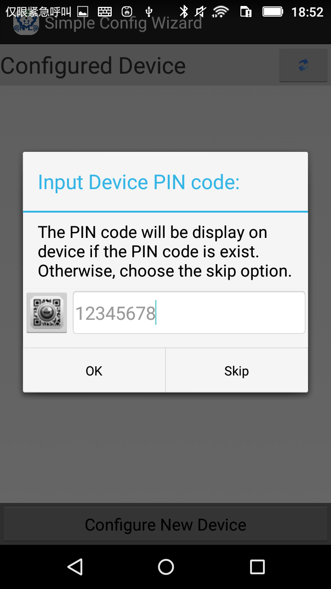Tap the keyboard notification icon
331x589 pixels.
click(105, 12)
